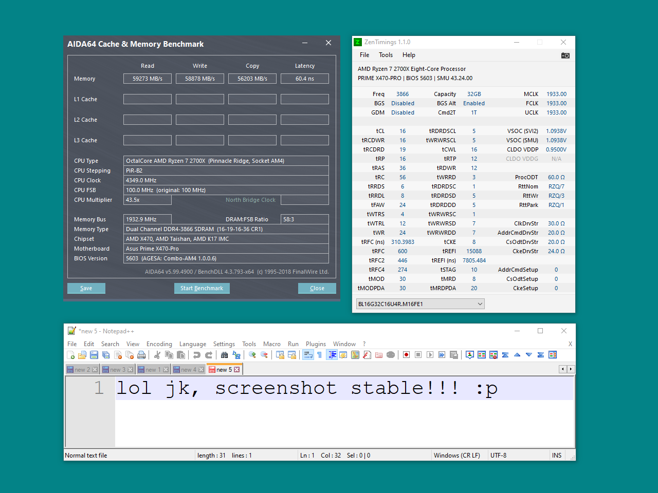Screen dimensions: 658x493
Task: Click Zoom Out magnifier icon
Action: click(264, 355)
